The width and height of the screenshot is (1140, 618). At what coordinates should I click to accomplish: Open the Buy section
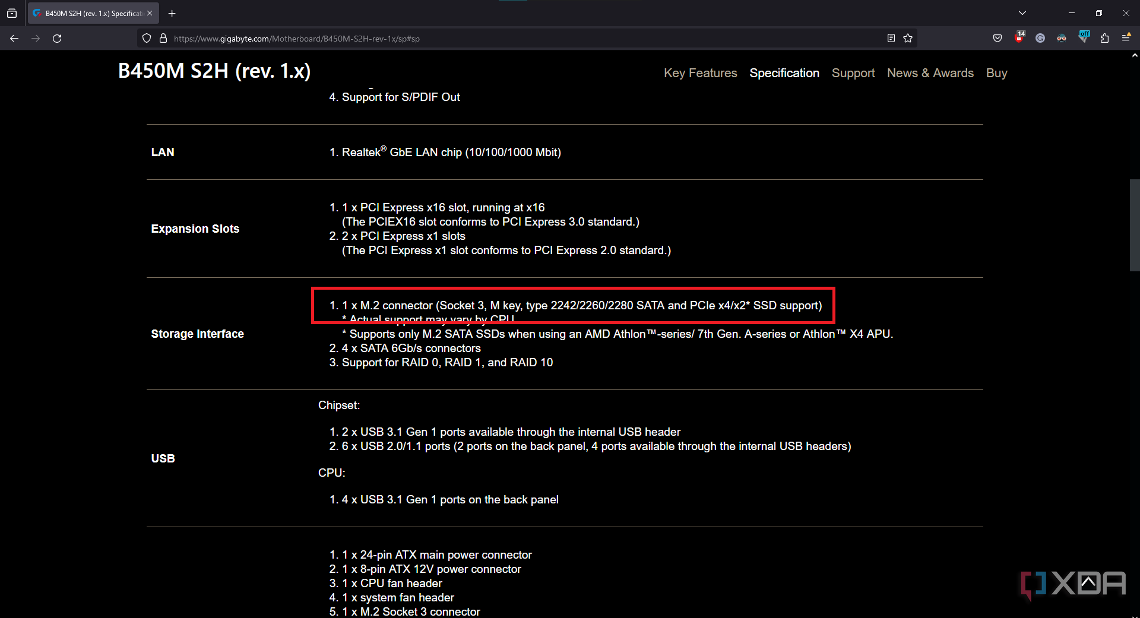pos(996,73)
